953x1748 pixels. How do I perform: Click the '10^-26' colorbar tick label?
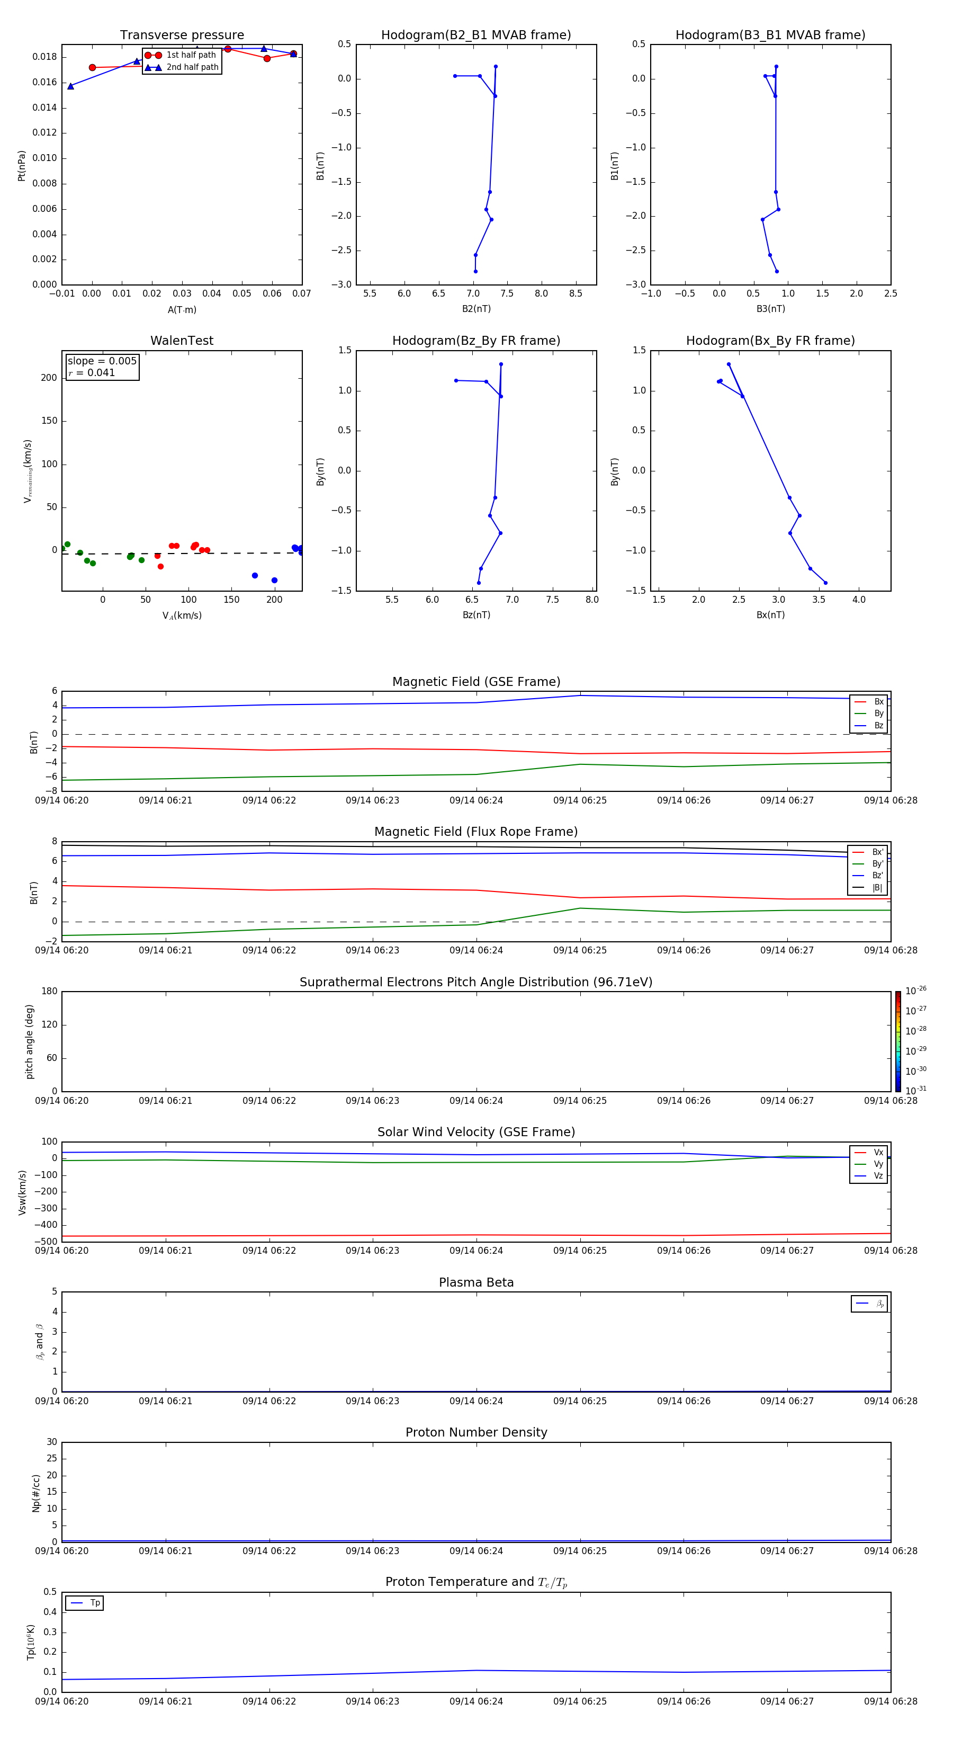click(916, 991)
